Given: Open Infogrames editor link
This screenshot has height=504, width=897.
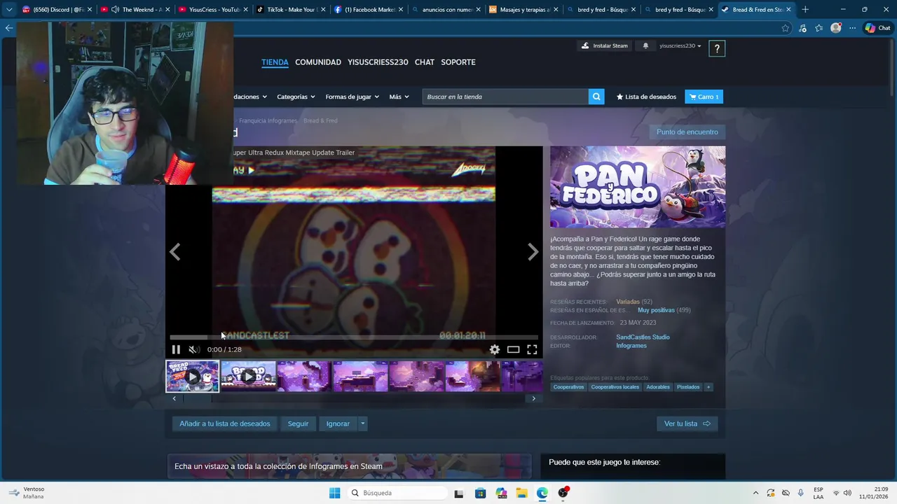Looking at the screenshot, I should 631,346.
